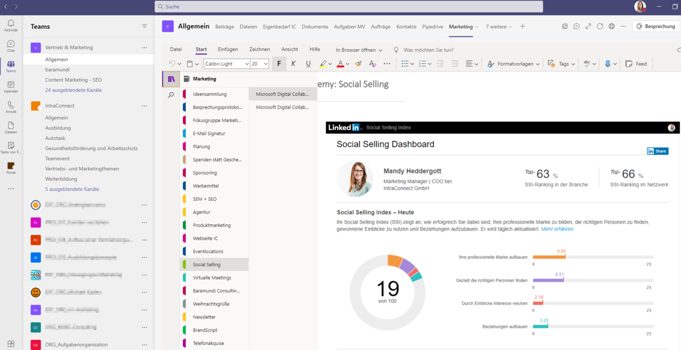This screenshot has height=350, width=681.
Task: Open the tab on the website (globe icon)
Action: pos(612,26)
